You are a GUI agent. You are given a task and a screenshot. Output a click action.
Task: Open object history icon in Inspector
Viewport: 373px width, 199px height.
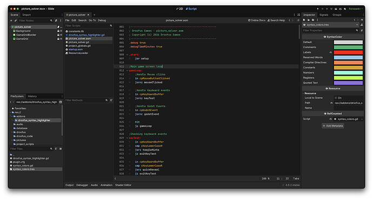point(362,20)
